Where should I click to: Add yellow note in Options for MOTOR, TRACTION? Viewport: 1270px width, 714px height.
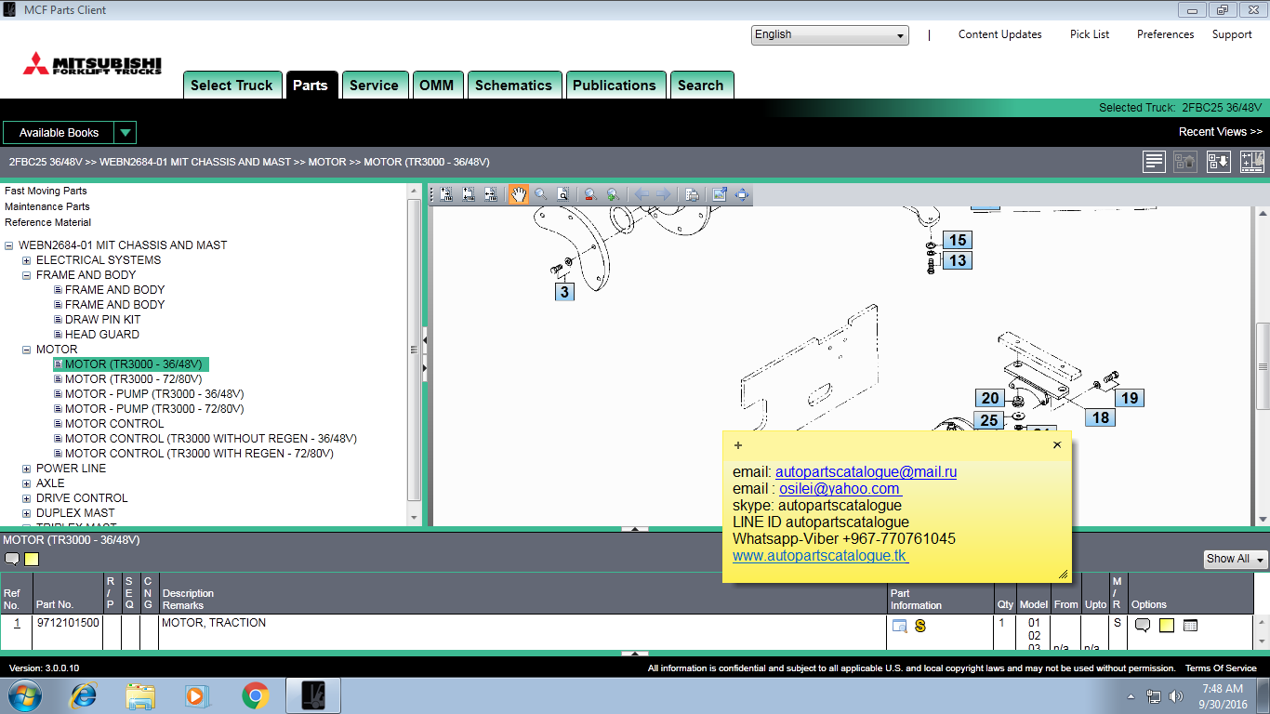click(x=1167, y=626)
